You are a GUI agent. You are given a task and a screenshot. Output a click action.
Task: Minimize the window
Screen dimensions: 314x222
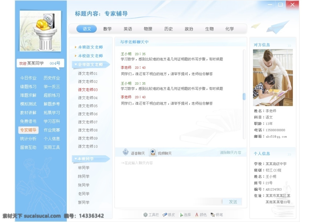point(270,5)
